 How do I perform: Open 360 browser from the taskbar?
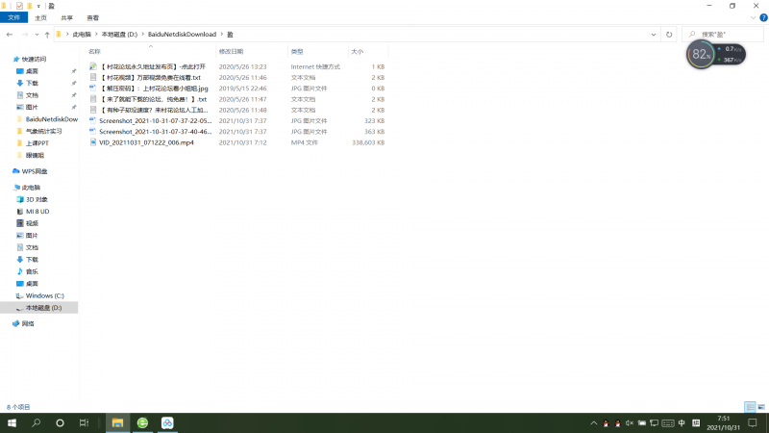[x=142, y=422]
